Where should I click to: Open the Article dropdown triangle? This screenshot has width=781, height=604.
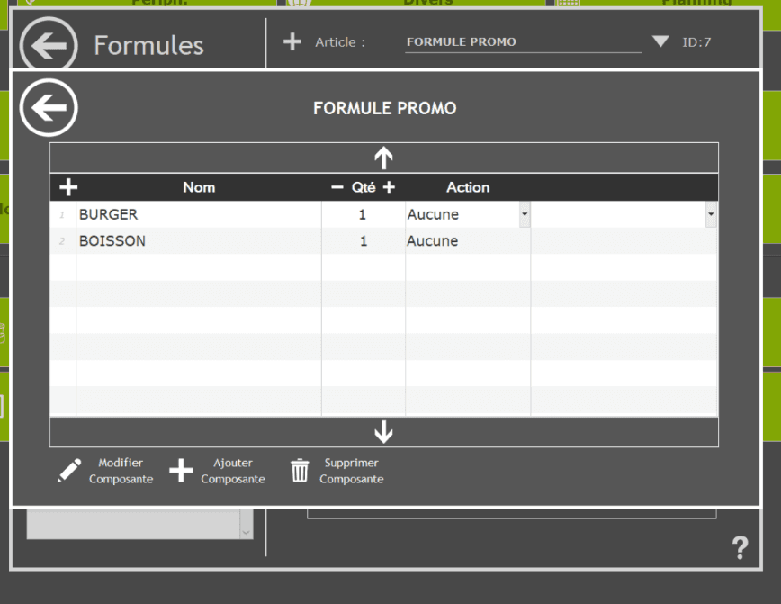[660, 41]
